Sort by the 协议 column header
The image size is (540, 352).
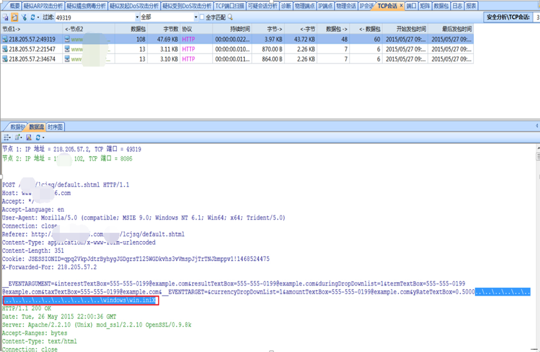(x=187, y=29)
